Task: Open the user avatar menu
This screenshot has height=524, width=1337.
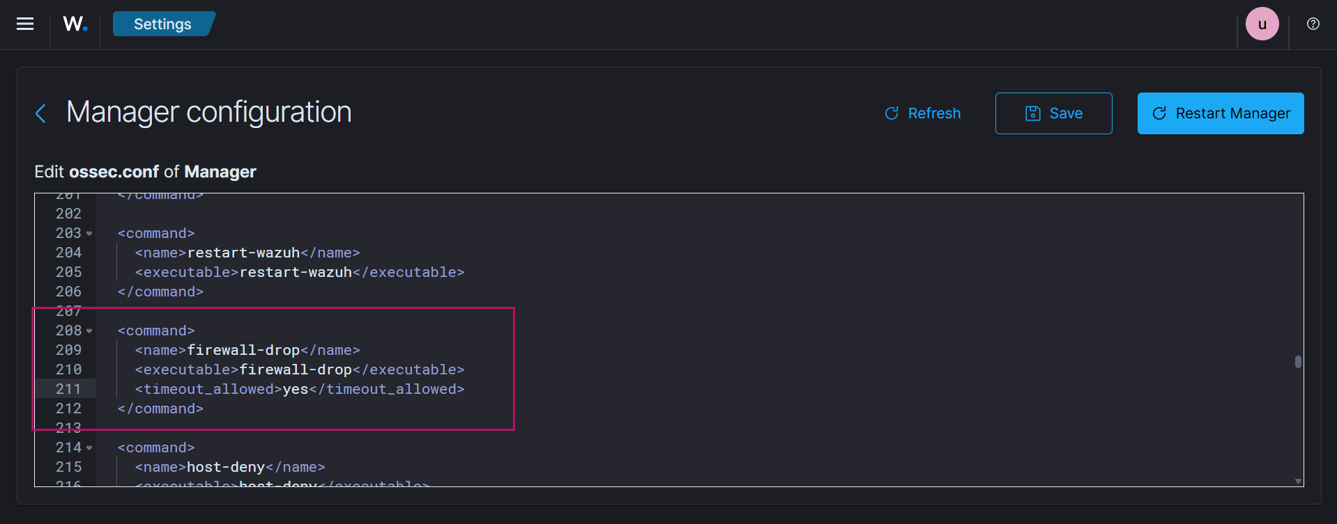Action: click(x=1262, y=24)
